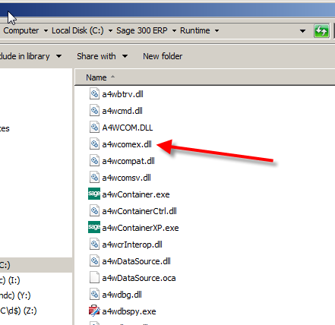Click the toolbox icon of a4wdbspy.exe
The height and width of the screenshot is (325, 335).
point(94,311)
